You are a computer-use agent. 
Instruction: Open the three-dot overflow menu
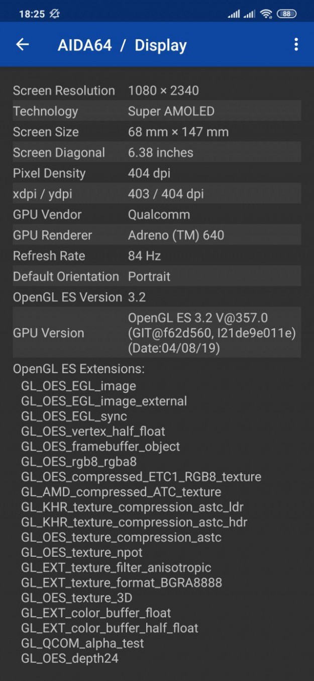click(x=296, y=45)
